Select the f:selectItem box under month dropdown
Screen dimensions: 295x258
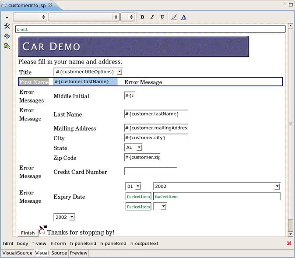(x=138, y=196)
